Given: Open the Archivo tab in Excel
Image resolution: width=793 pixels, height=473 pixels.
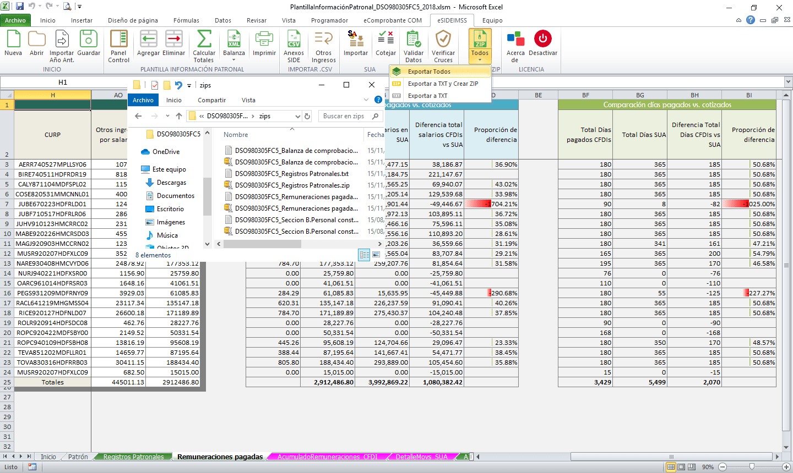Looking at the screenshot, I should pyautogui.click(x=15, y=20).
